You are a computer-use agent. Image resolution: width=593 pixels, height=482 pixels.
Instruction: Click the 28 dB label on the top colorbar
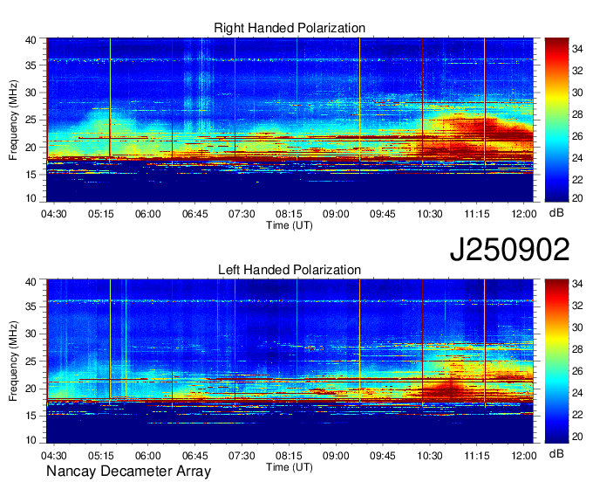coord(577,114)
